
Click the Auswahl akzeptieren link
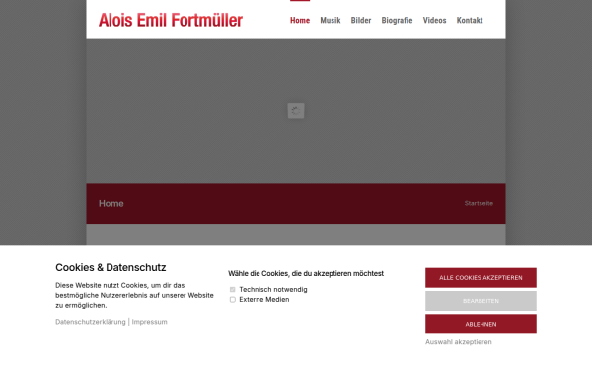(459, 342)
